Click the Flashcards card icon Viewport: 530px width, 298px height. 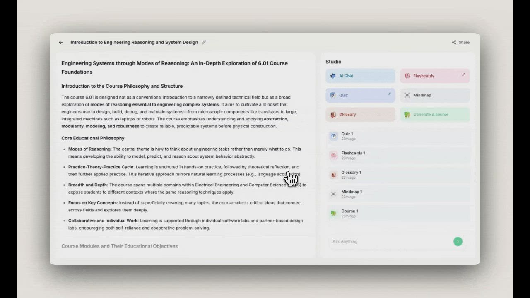coord(407,76)
